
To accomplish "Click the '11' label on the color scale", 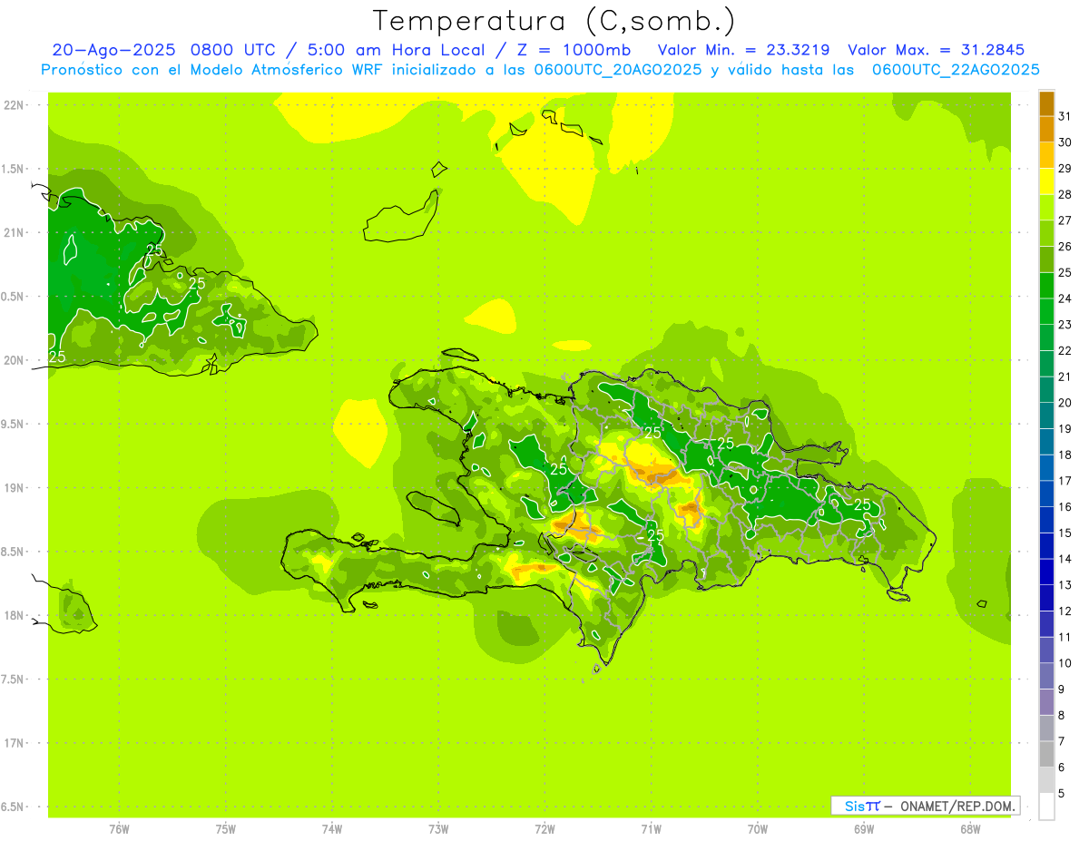I will point(1065,637).
